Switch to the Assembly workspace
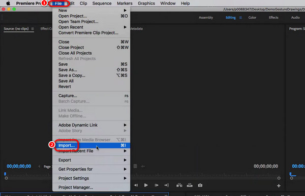This screenshot has width=305, height=196. [x=206, y=17]
